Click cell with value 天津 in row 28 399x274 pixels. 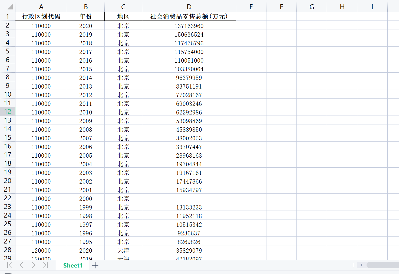pos(123,250)
